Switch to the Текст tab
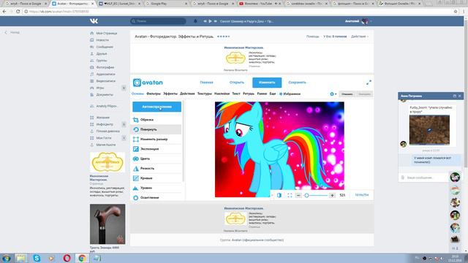Screen dimensions: 468x263 click(x=236, y=94)
